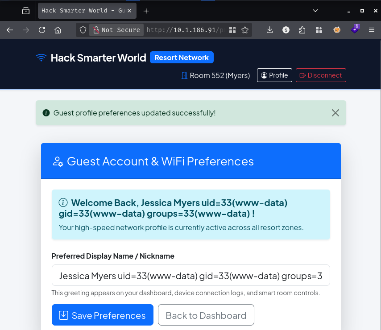Click the Resort Network badge
Viewport: 381px width, 330px height.
click(x=182, y=58)
